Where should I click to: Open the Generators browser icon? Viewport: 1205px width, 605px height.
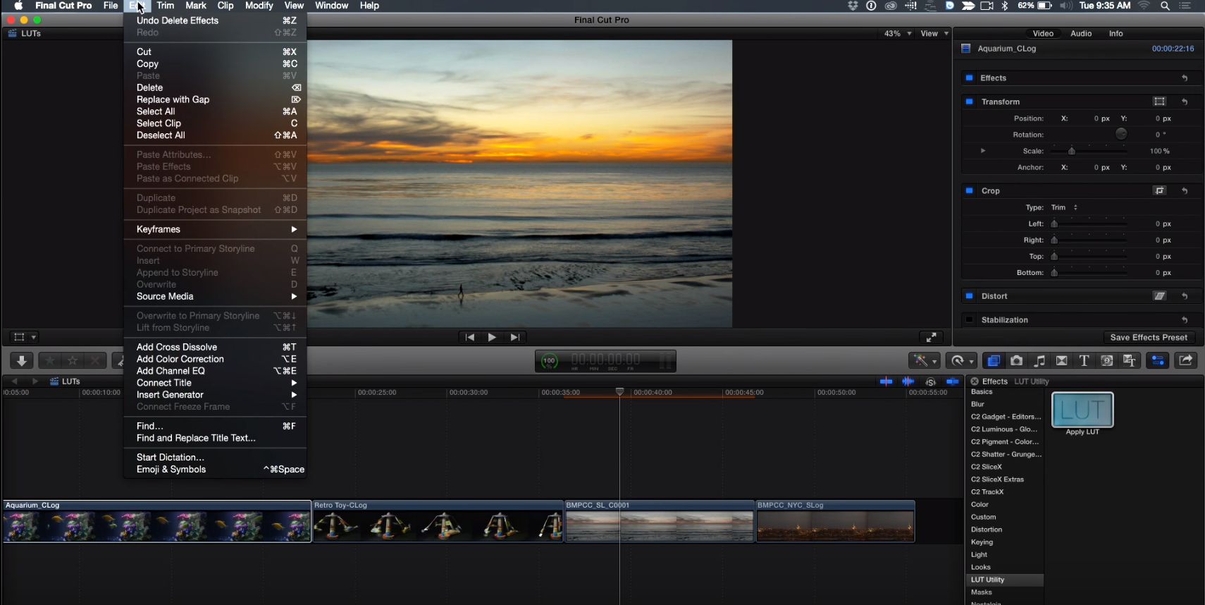pos(1107,360)
